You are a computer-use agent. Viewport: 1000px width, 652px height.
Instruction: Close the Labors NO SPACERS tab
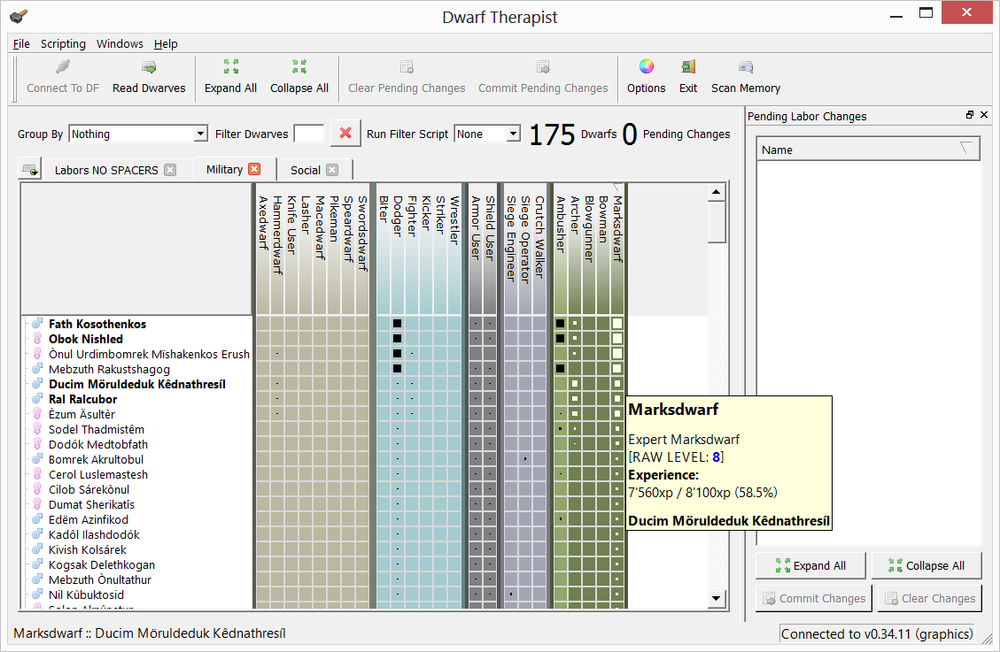(170, 170)
